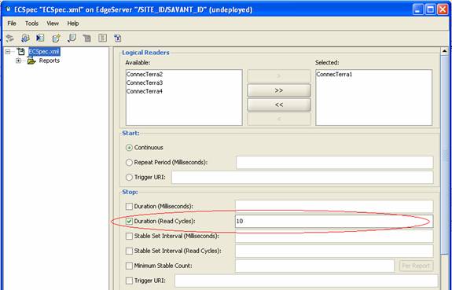The image size is (452, 290).
Task: Expand the Reports tree node
Action: click(x=18, y=61)
